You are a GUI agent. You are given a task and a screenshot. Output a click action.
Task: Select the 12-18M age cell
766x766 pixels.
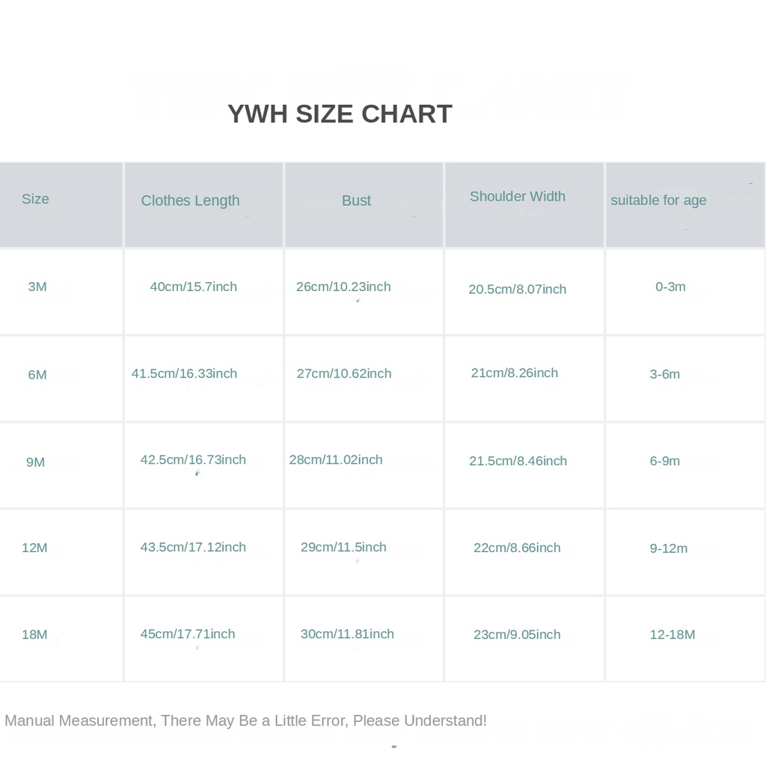672,634
